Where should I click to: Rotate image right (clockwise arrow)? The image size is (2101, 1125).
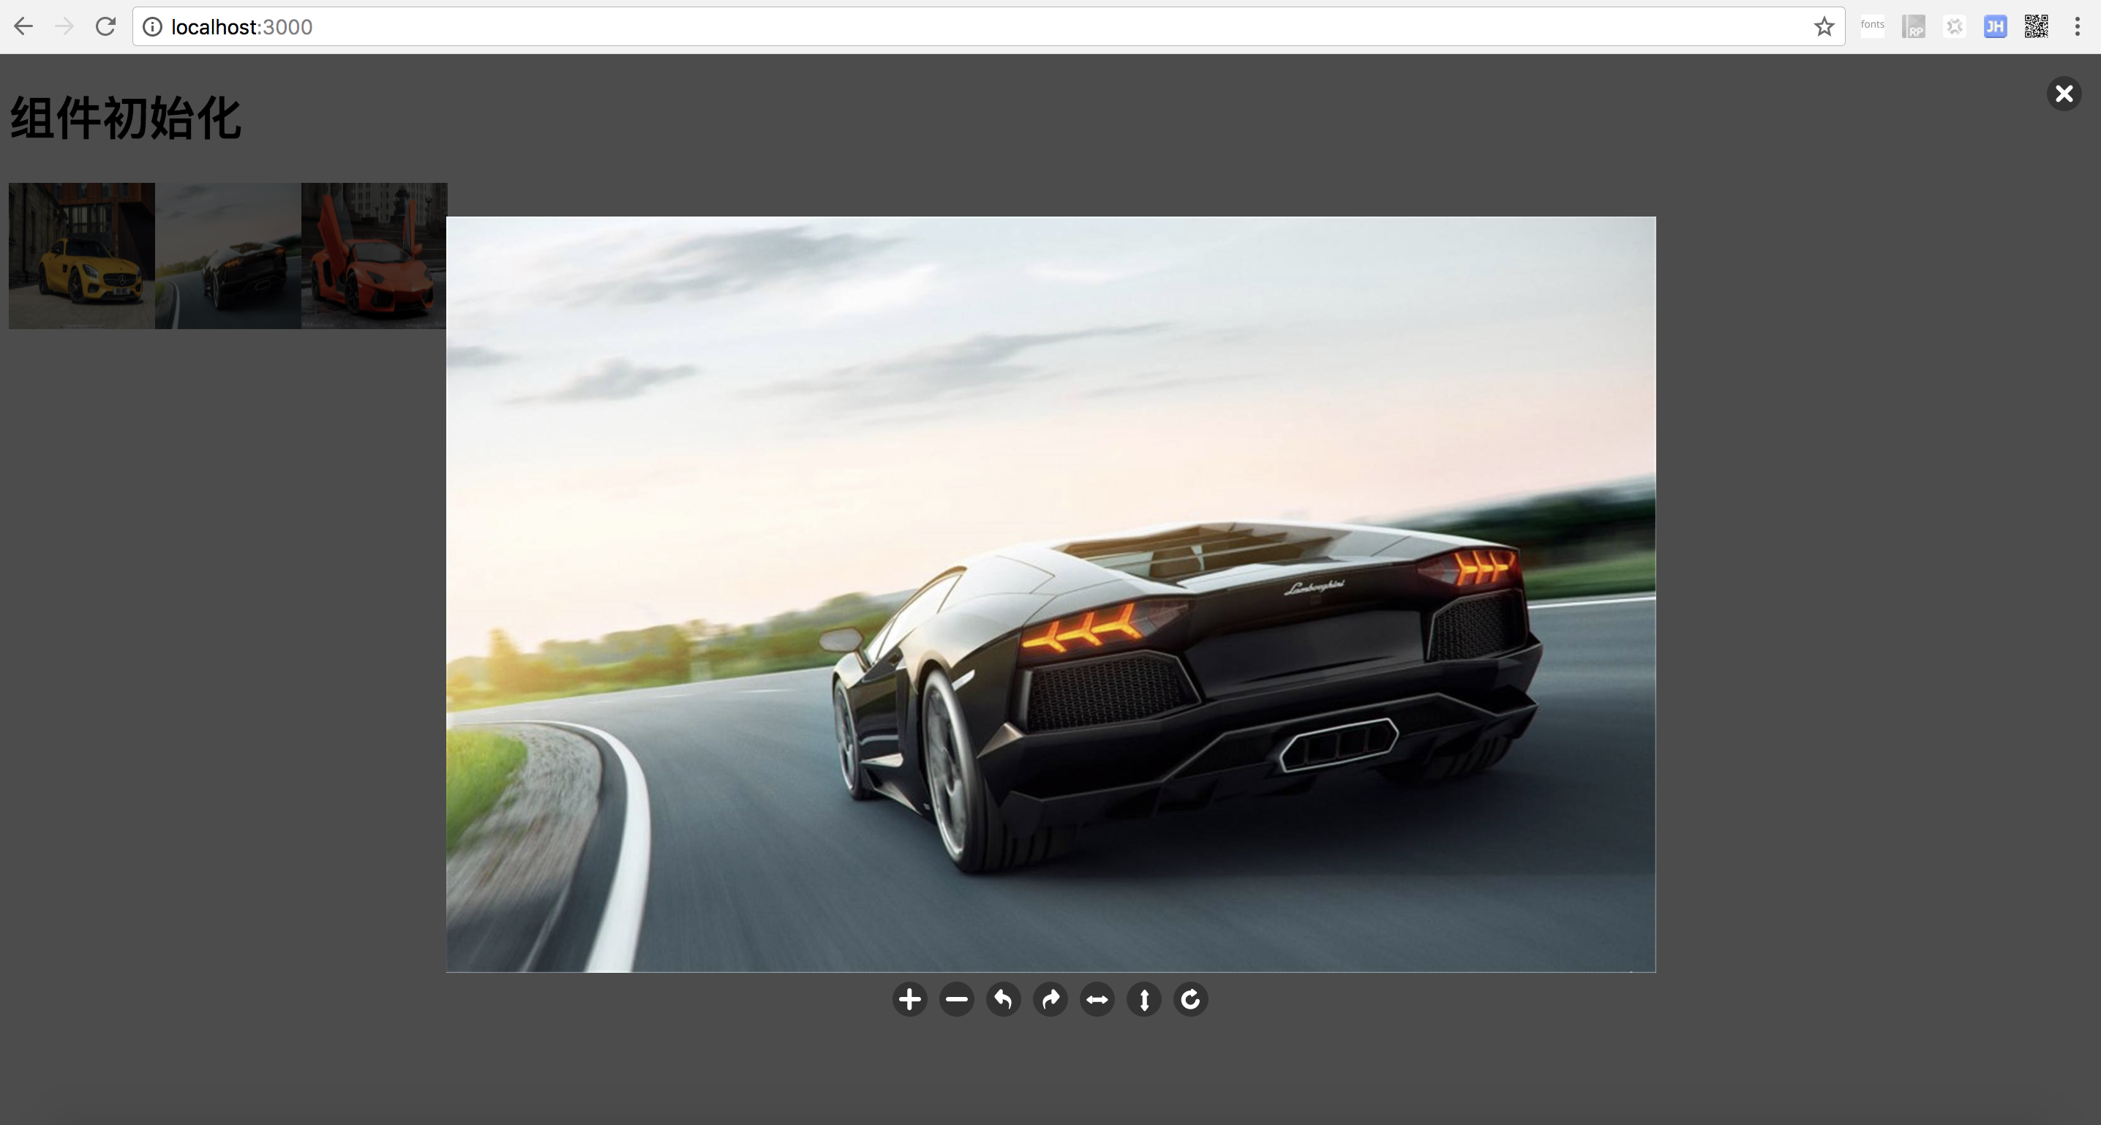coord(1050,999)
